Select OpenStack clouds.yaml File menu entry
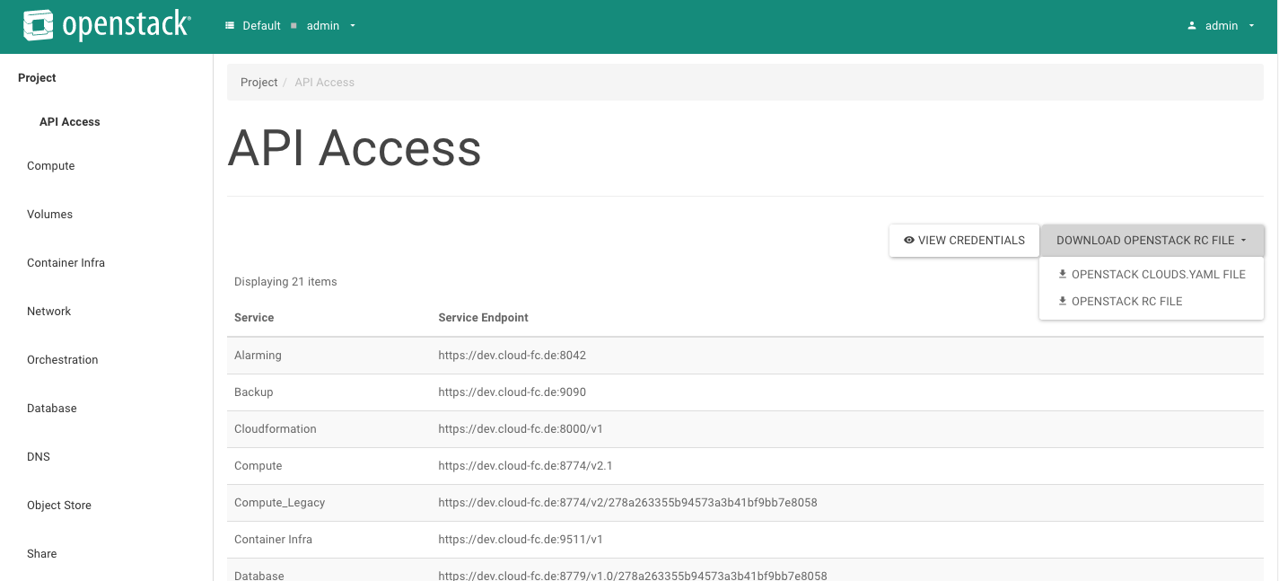The height and width of the screenshot is (581, 1279). [1152, 275]
